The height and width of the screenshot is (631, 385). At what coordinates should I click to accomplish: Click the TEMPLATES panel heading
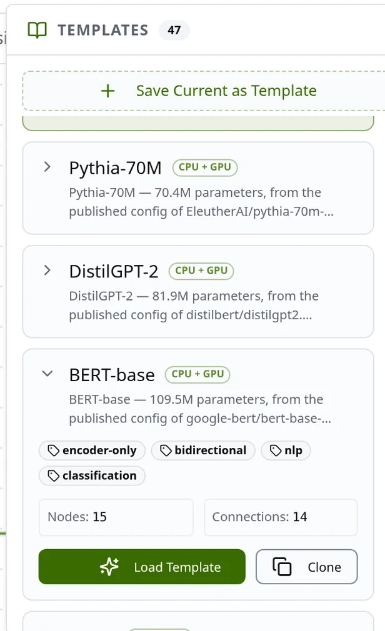(x=102, y=30)
